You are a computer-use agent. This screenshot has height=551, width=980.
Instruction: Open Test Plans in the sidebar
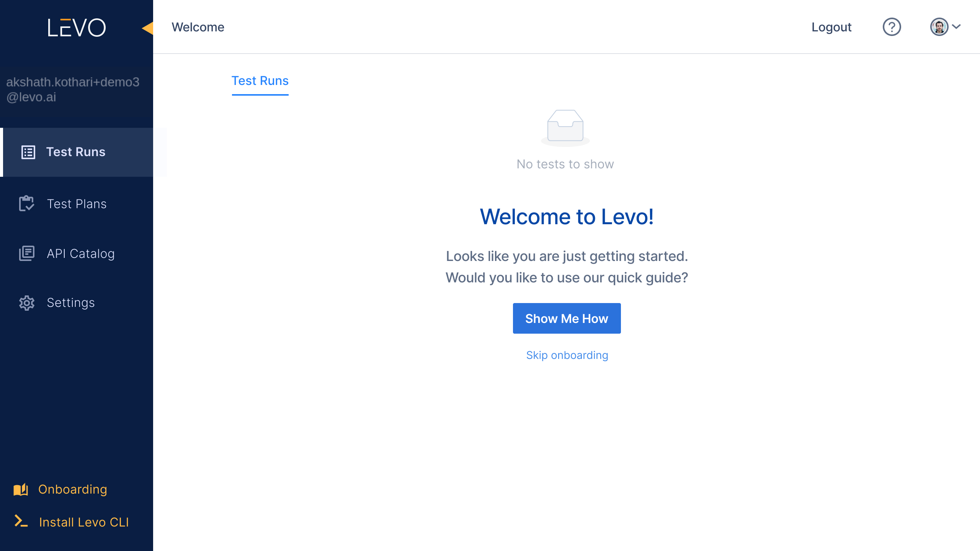click(x=77, y=204)
